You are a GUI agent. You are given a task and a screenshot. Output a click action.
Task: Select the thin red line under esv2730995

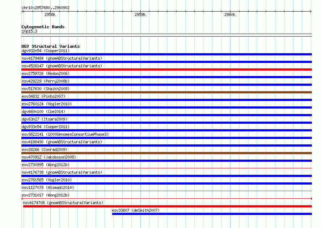[x=166, y=168]
